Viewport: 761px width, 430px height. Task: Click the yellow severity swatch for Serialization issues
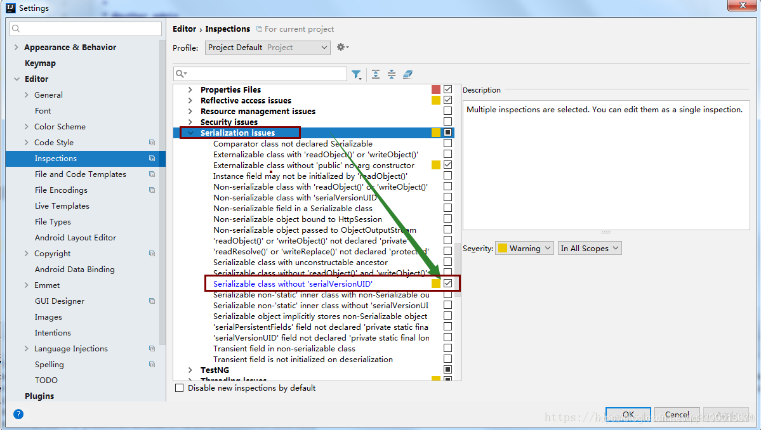point(436,133)
